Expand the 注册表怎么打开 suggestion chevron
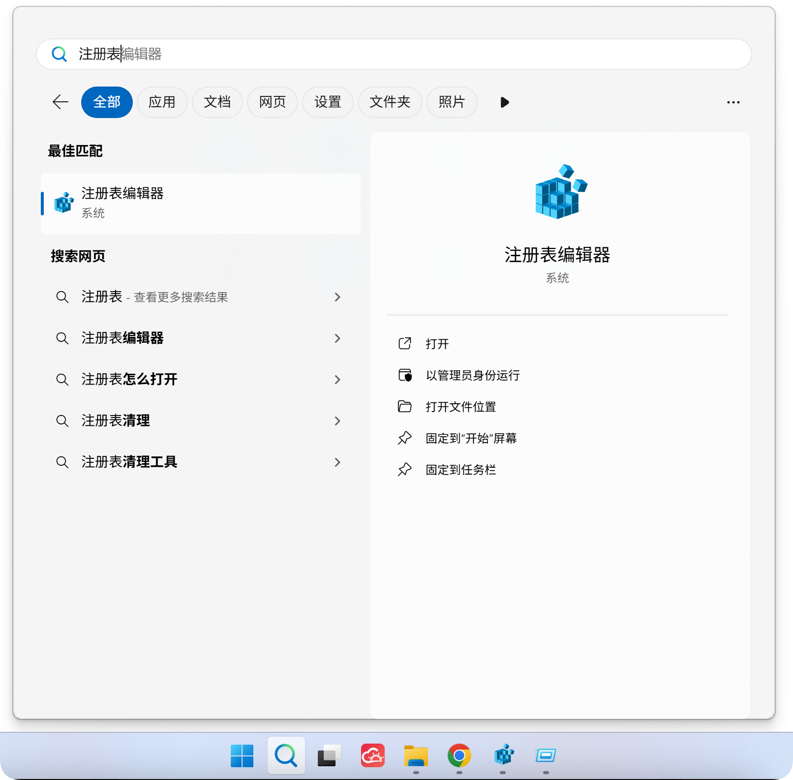This screenshot has height=780, width=793. tap(337, 380)
